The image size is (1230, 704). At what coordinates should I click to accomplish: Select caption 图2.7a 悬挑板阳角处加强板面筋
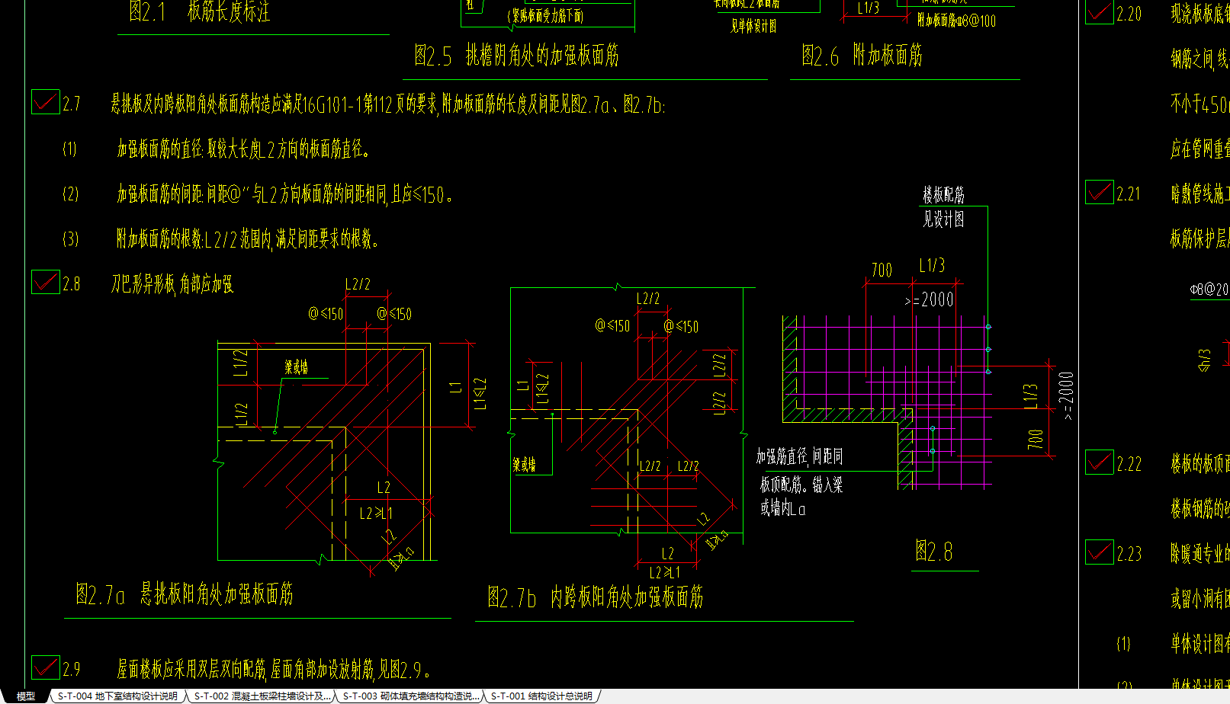(x=185, y=594)
